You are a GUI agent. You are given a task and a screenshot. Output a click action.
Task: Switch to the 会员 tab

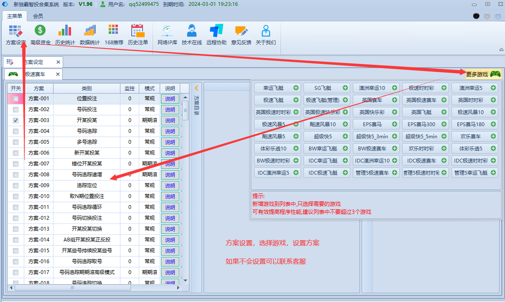coord(38,16)
